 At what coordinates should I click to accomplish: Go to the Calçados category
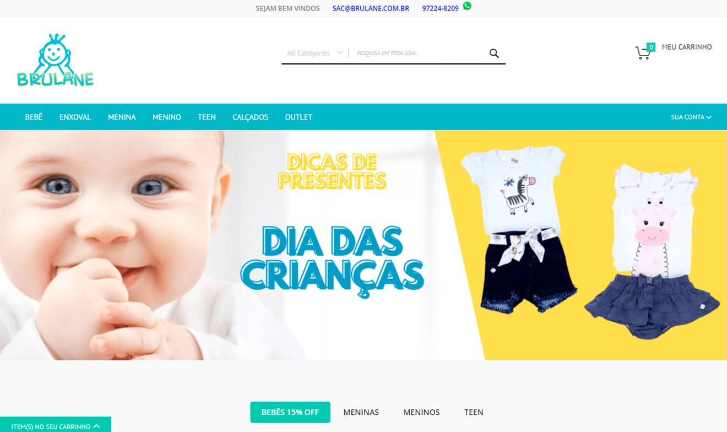[251, 117]
